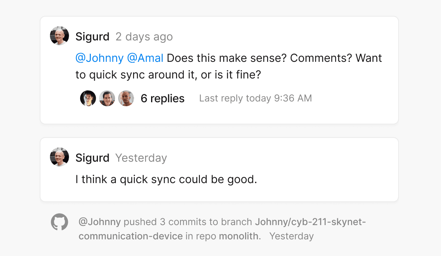Click the 'Yesterday' timestamp on the commit activity
The height and width of the screenshot is (256, 441).
pyautogui.click(x=291, y=237)
